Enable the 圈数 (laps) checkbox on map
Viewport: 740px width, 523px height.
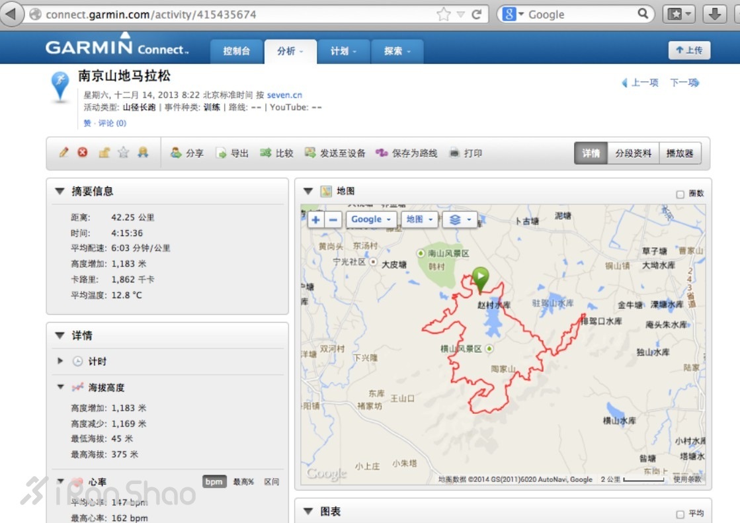(680, 194)
